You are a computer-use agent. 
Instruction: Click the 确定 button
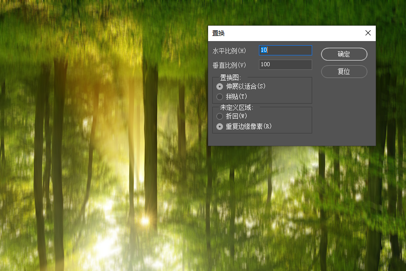(x=344, y=54)
